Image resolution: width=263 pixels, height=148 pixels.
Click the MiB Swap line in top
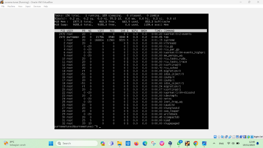pyautogui.click(x=112, y=25)
